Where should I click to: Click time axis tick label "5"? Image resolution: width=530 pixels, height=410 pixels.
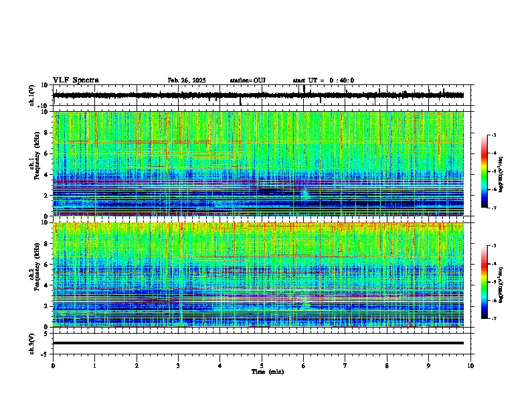[262, 366]
